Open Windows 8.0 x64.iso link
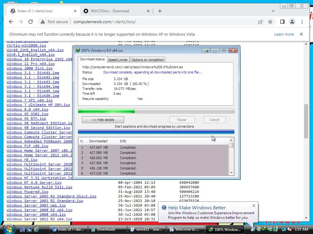Image resolution: width=313 pixels, height=234 pixels. click(27, 109)
